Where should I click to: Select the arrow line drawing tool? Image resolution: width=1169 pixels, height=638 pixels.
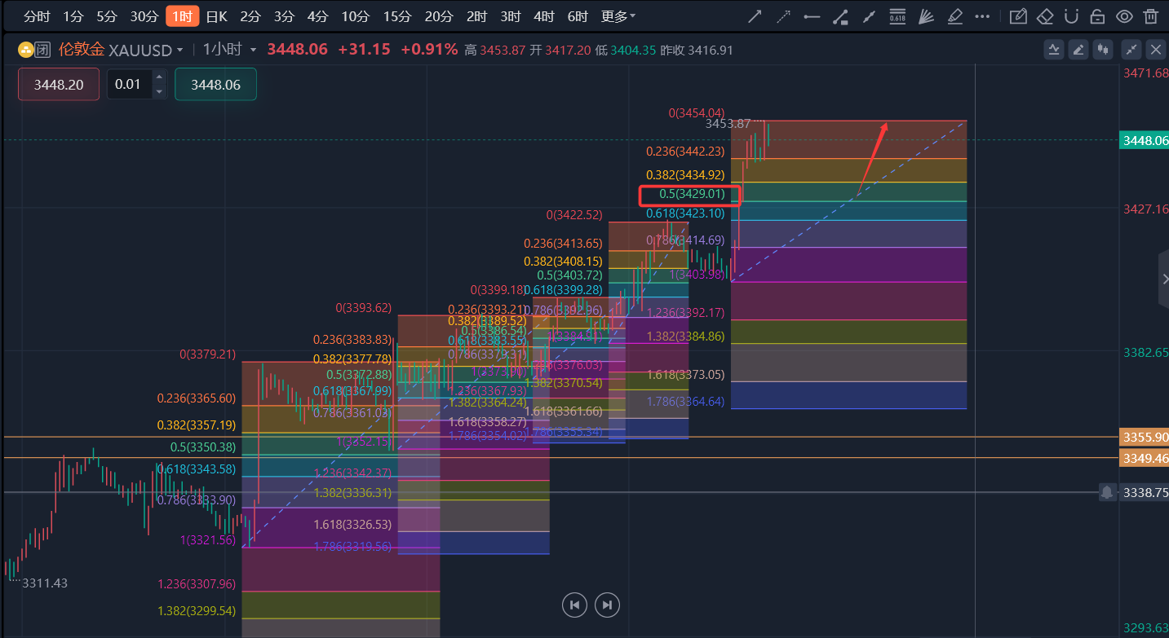755,16
